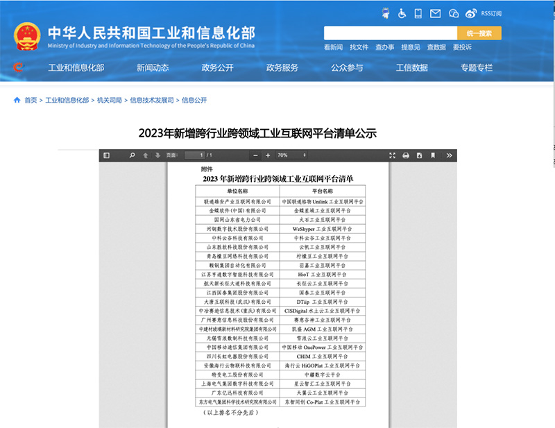This screenshot has height=428, width=555.
Task: Open the PDF find search tool
Action: click(132, 155)
